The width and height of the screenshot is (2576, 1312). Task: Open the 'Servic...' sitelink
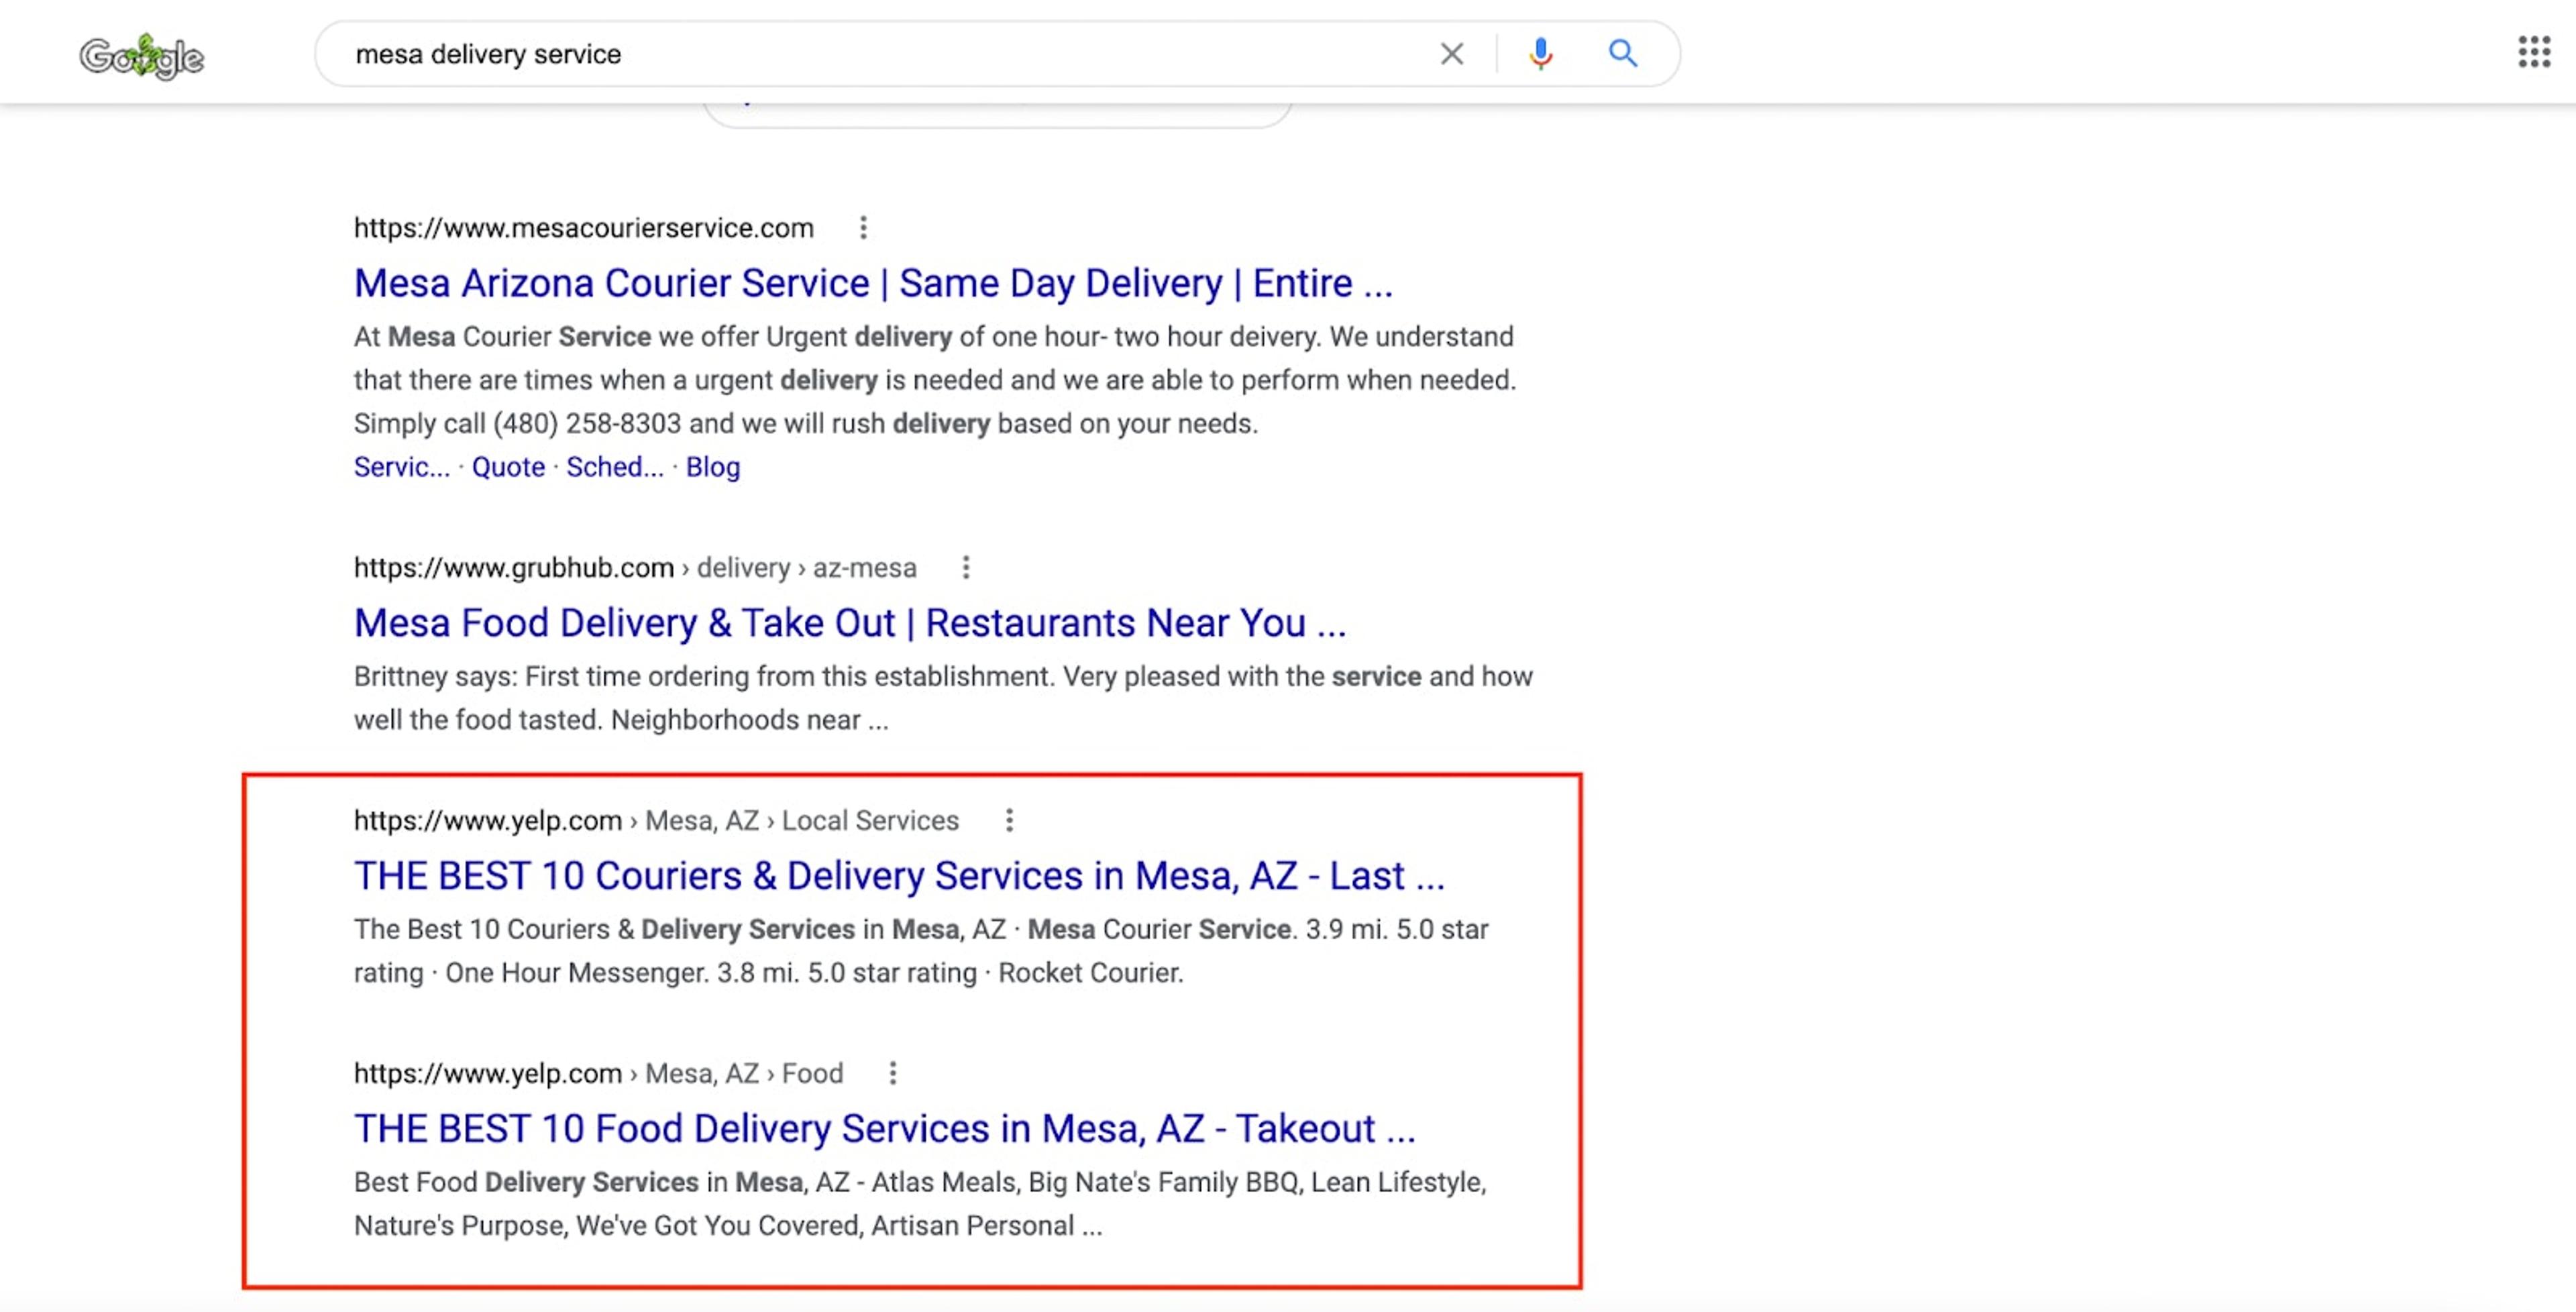click(x=402, y=468)
